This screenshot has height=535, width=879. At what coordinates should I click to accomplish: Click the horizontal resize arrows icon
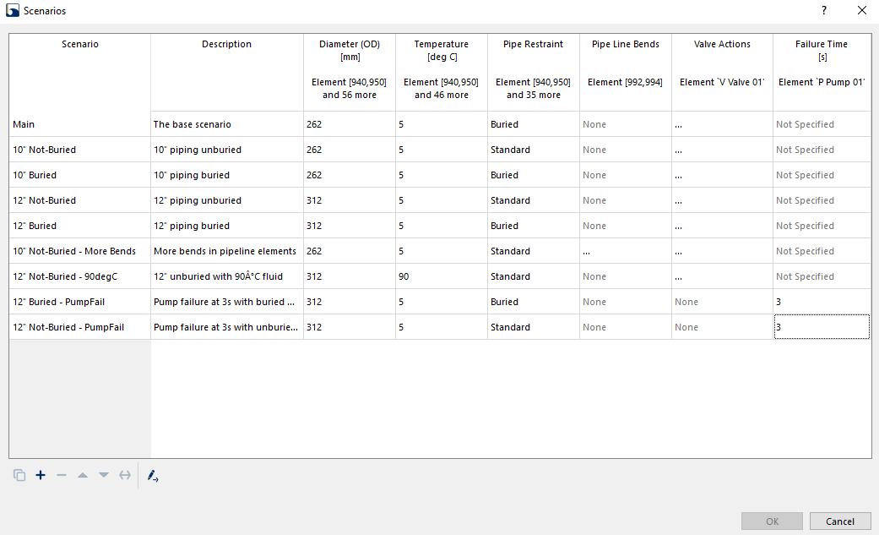click(x=124, y=475)
